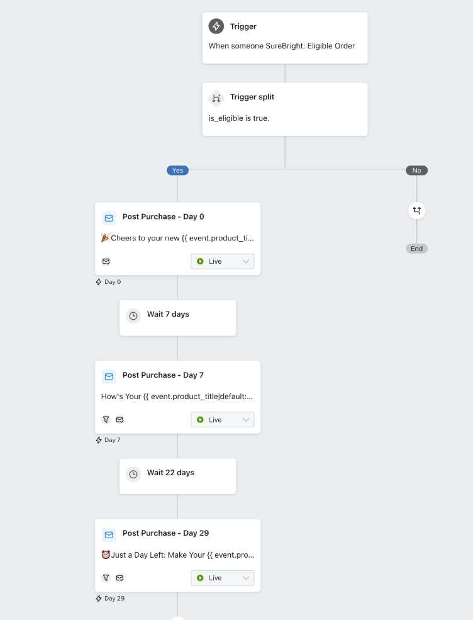Select the Wait 7 days card

point(177,317)
